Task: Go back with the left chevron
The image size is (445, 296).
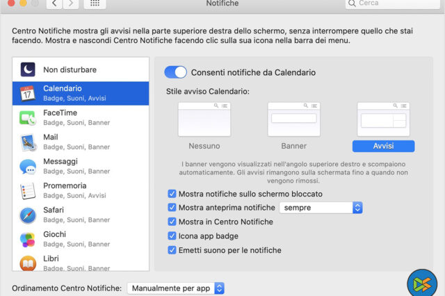Action: tap(54, 3)
